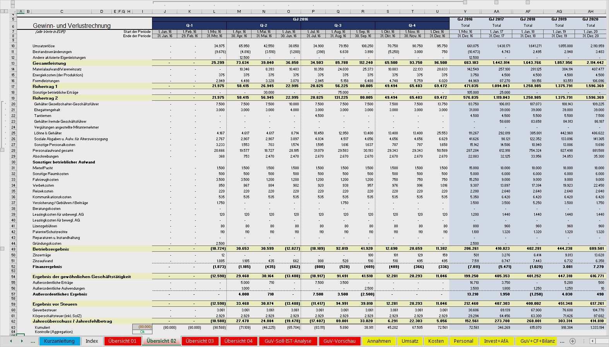Select column C header
The height and width of the screenshot is (347, 609).
[x=62, y=12]
